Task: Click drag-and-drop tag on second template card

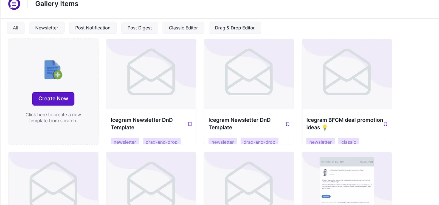Action: coord(259,141)
